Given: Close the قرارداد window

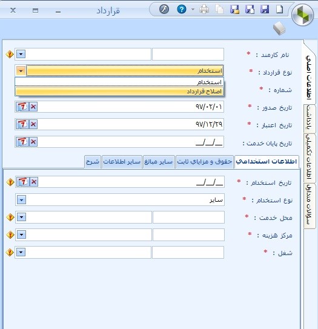Looking at the screenshot, I should [13, 10].
